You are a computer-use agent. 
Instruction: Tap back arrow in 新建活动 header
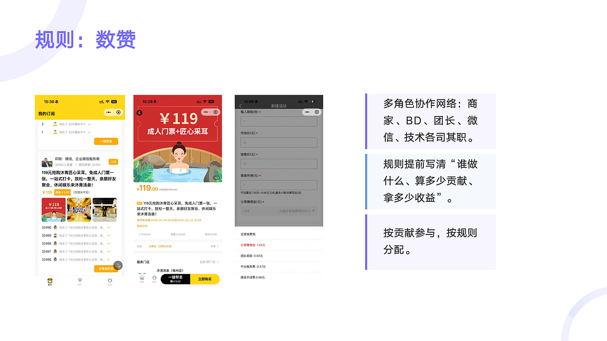(x=240, y=106)
